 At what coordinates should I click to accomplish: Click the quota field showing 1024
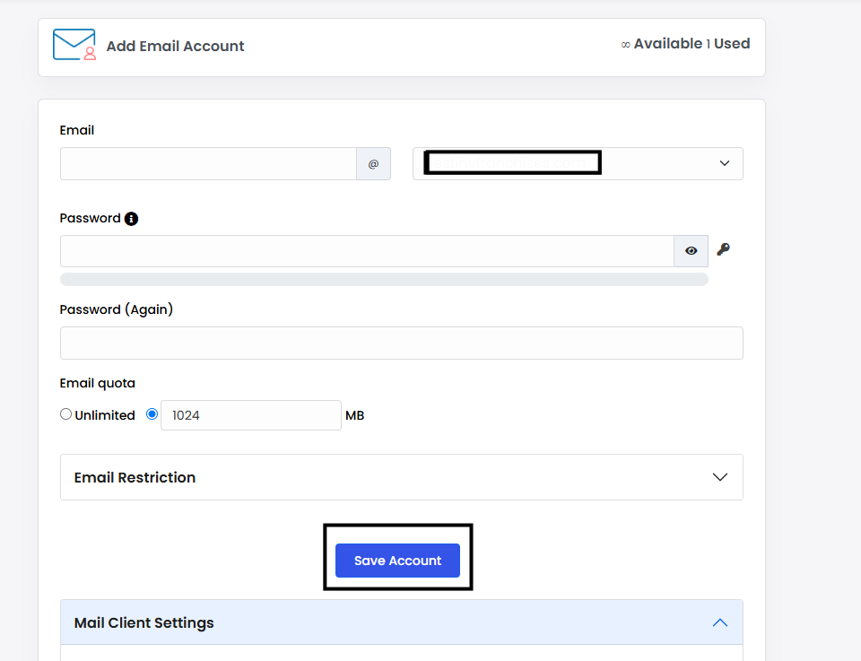(x=250, y=415)
